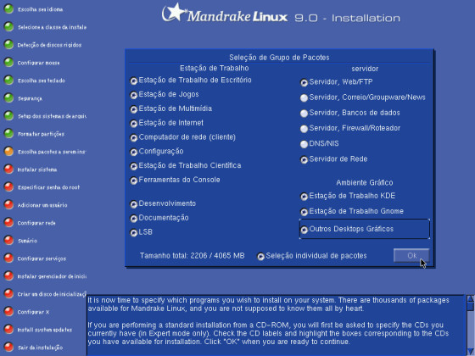Confirm package selection with Ok button

coord(411,255)
